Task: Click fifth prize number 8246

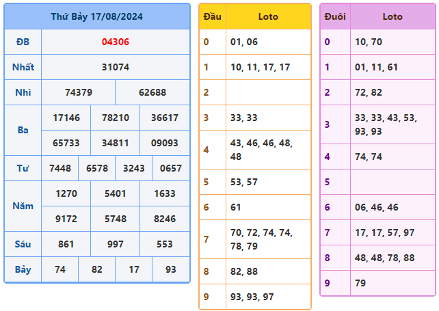Action: 164,219
